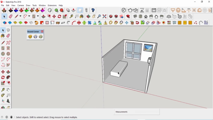This screenshot has width=213, height=120.
Task: Click the V-Ray interactive render teapot icon
Action: pos(135,10)
